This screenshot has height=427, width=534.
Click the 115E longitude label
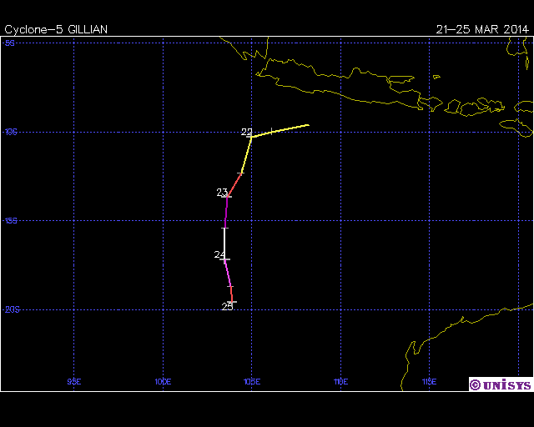pos(429,382)
